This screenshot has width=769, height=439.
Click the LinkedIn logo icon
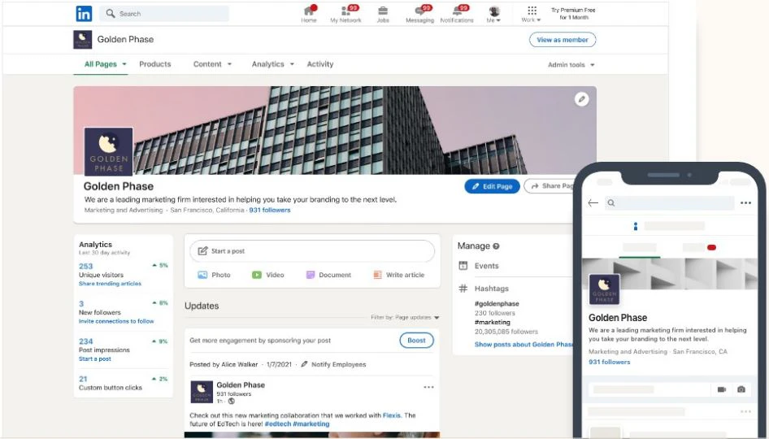click(x=84, y=14)
